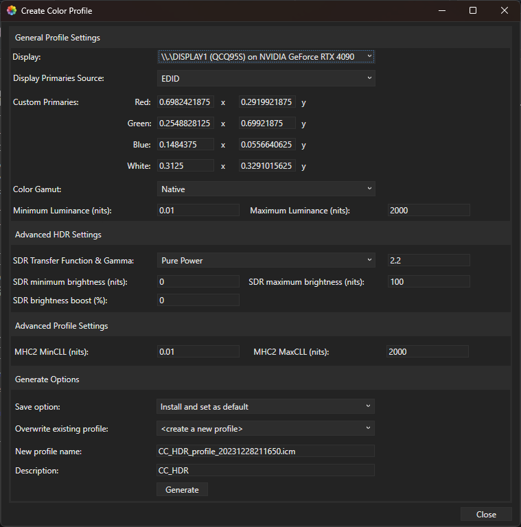Click the Green x primary field

185,124
